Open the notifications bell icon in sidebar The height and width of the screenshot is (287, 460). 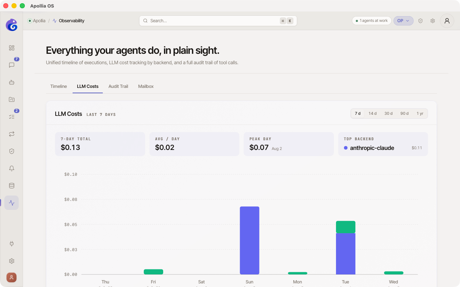(11, 168)
